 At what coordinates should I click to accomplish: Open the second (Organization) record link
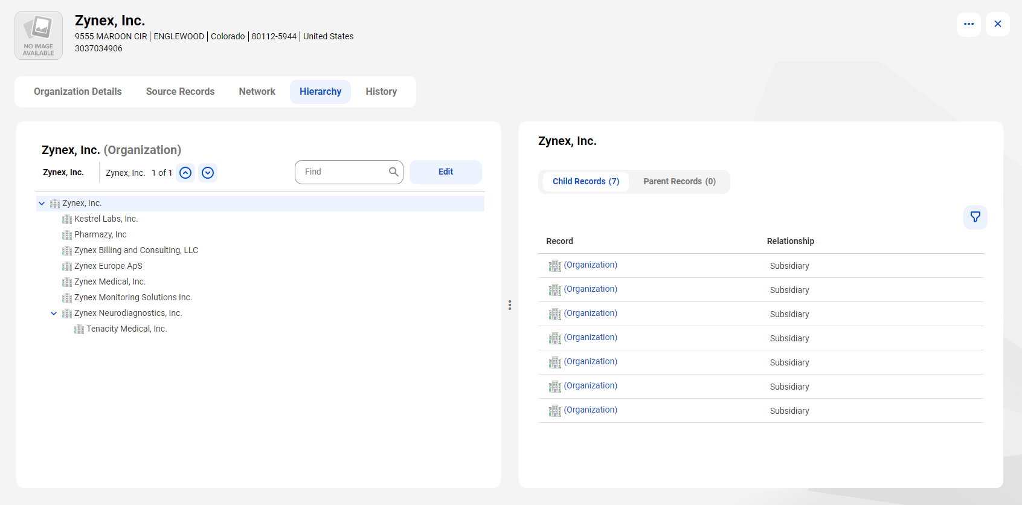tap(591, 289)
